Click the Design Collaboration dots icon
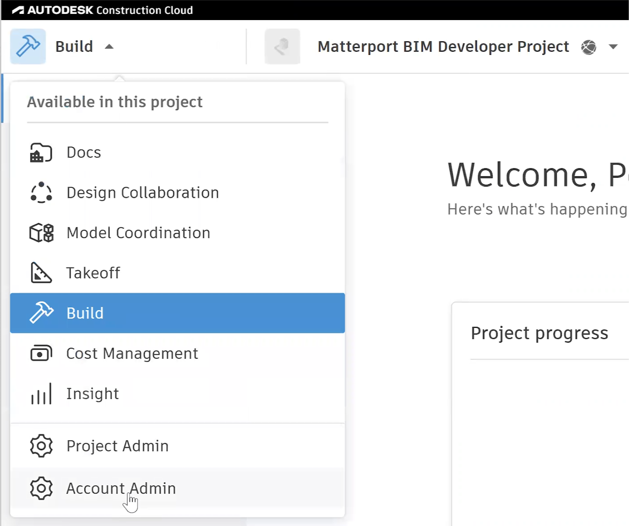 pos(41,193)
